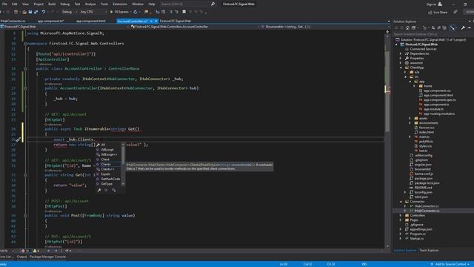Open the Debug configuration dropdown
The height and width of the screenshot is (267, 474).
[x=69, y=12]
